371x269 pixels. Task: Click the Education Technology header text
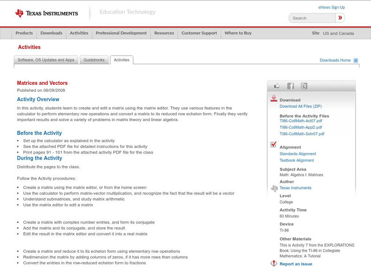click(127, 12)
